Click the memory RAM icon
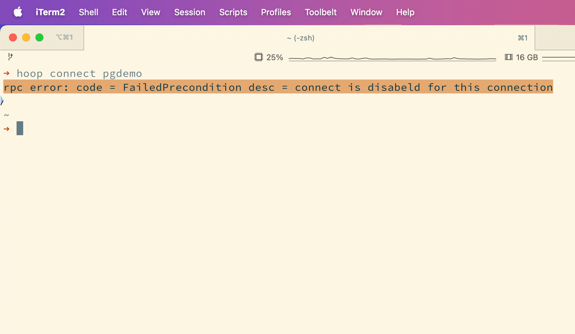This screenshot has height=334, width=575. click(x=508, y=57)
